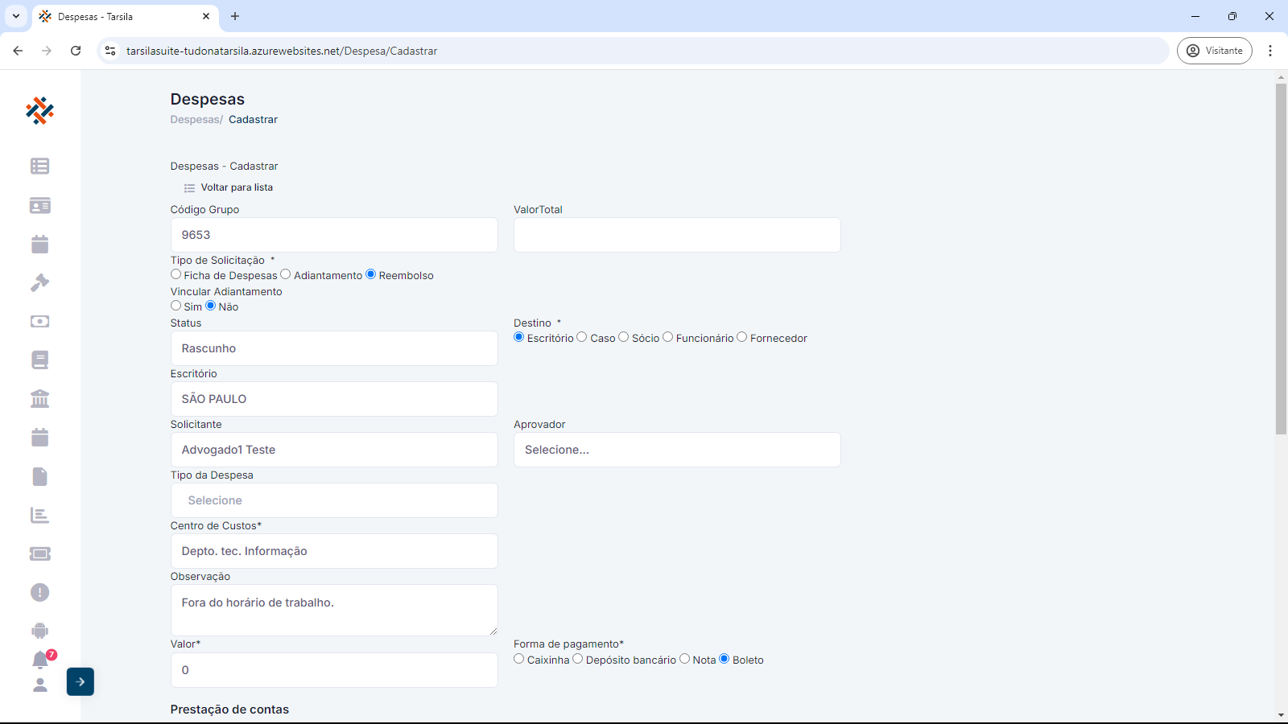Open the money bill icon in sidebar

39,321
